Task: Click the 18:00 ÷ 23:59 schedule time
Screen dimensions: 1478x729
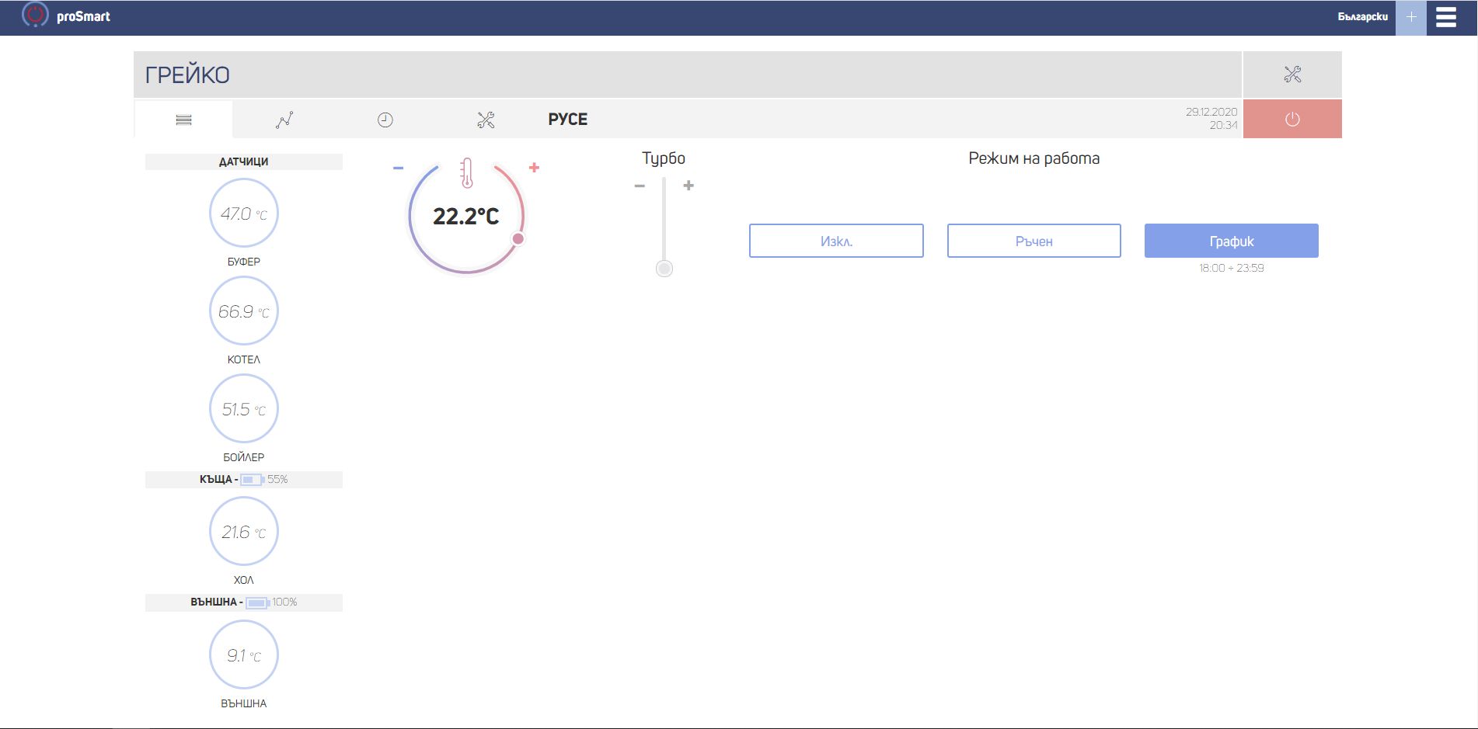Action: click(1231, 268)
